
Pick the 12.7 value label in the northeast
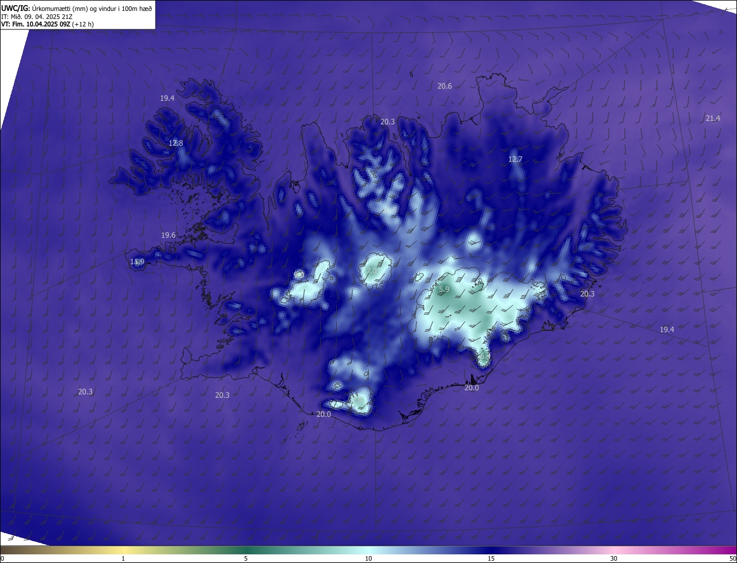[x=515, y=159]
